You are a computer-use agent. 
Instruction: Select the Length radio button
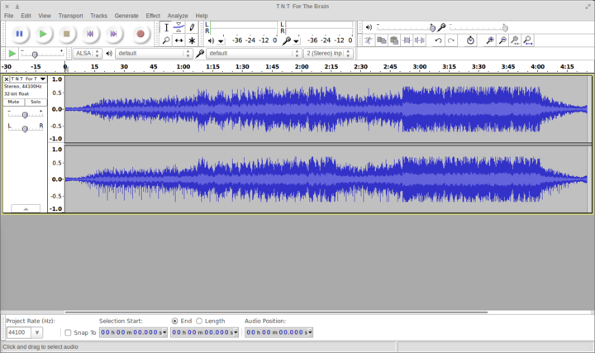[199, 321]
